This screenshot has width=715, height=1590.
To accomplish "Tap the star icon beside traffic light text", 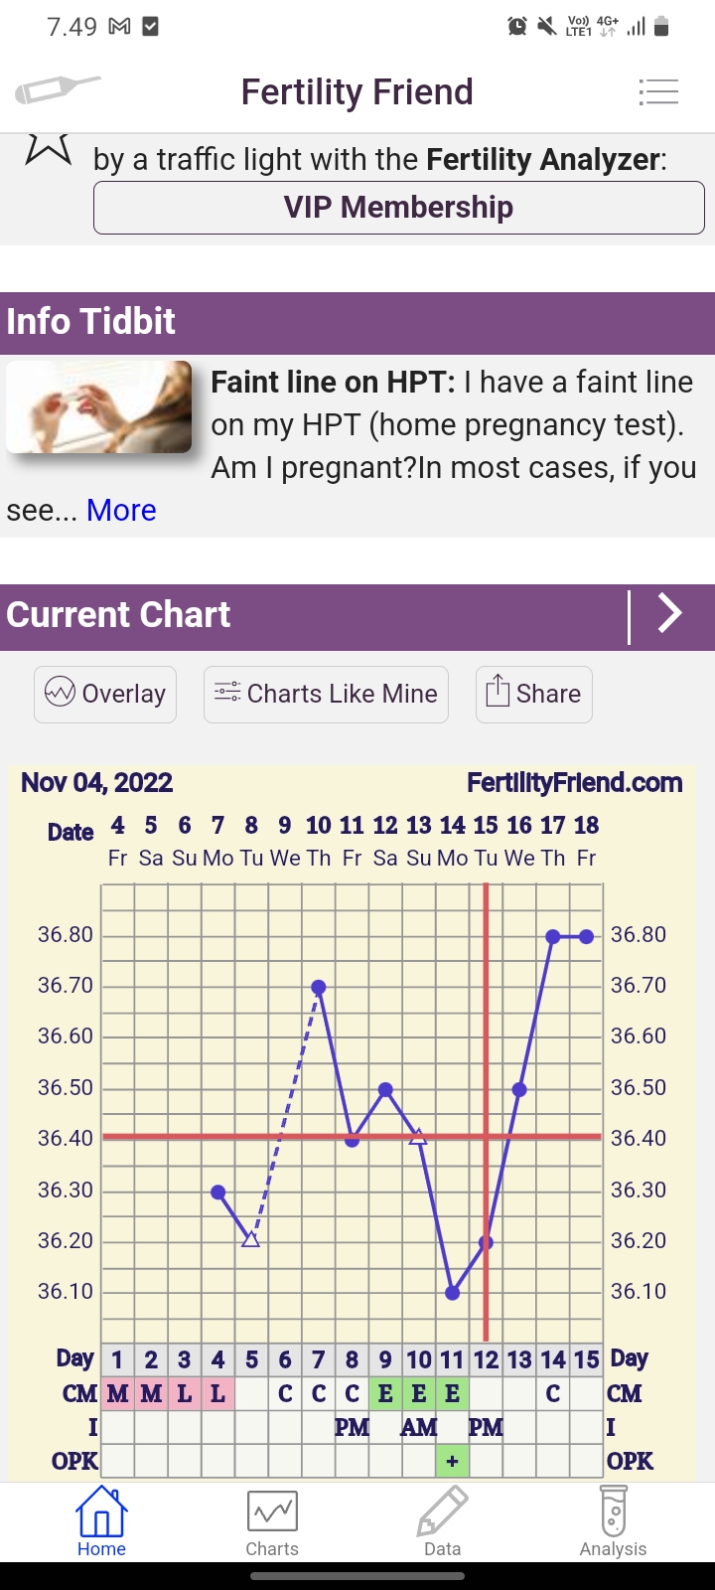I will 49,149.
